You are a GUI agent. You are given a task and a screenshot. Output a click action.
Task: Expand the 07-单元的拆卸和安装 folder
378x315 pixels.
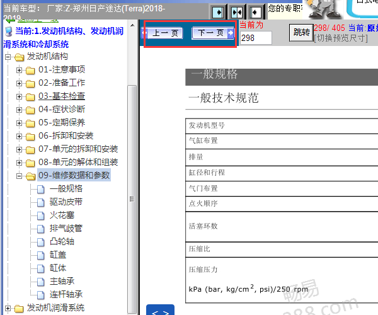point(19,150)
